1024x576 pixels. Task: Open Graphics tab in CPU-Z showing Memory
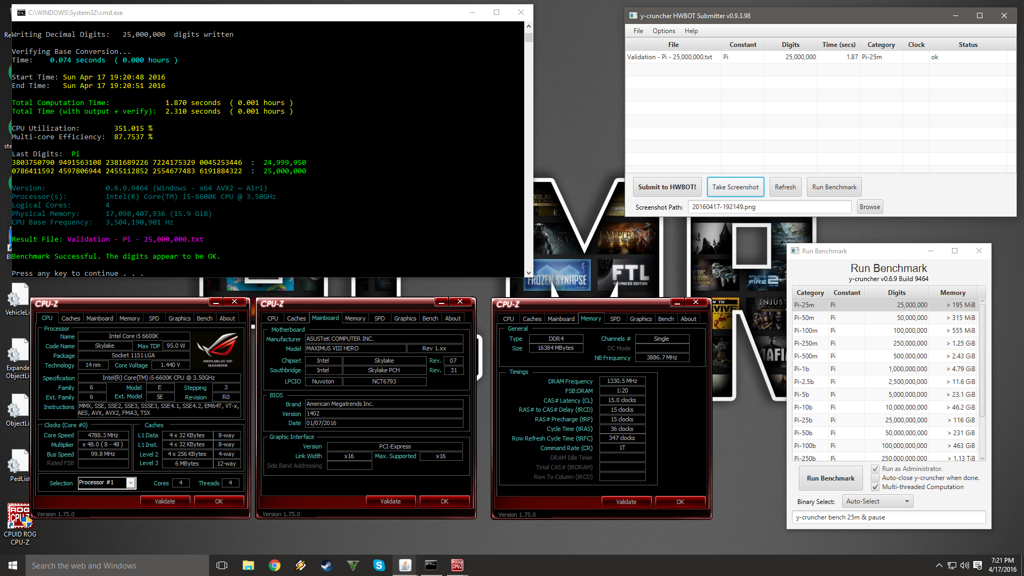point(641,319)
